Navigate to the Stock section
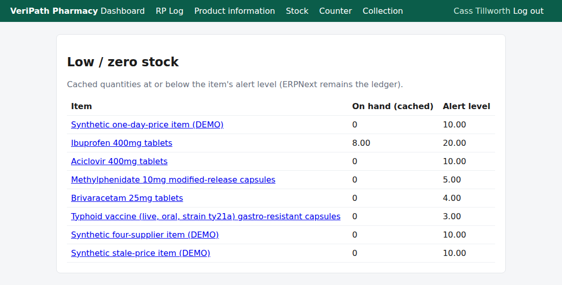 pos(297,11)
